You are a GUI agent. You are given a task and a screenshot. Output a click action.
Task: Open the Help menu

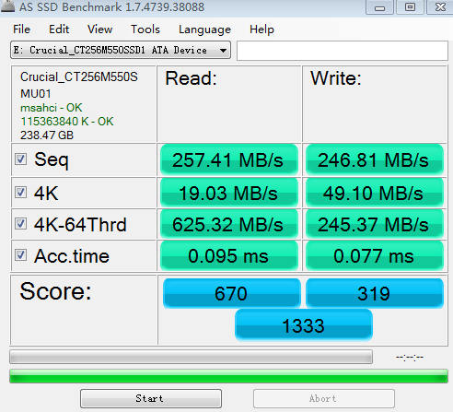(261, 29)
